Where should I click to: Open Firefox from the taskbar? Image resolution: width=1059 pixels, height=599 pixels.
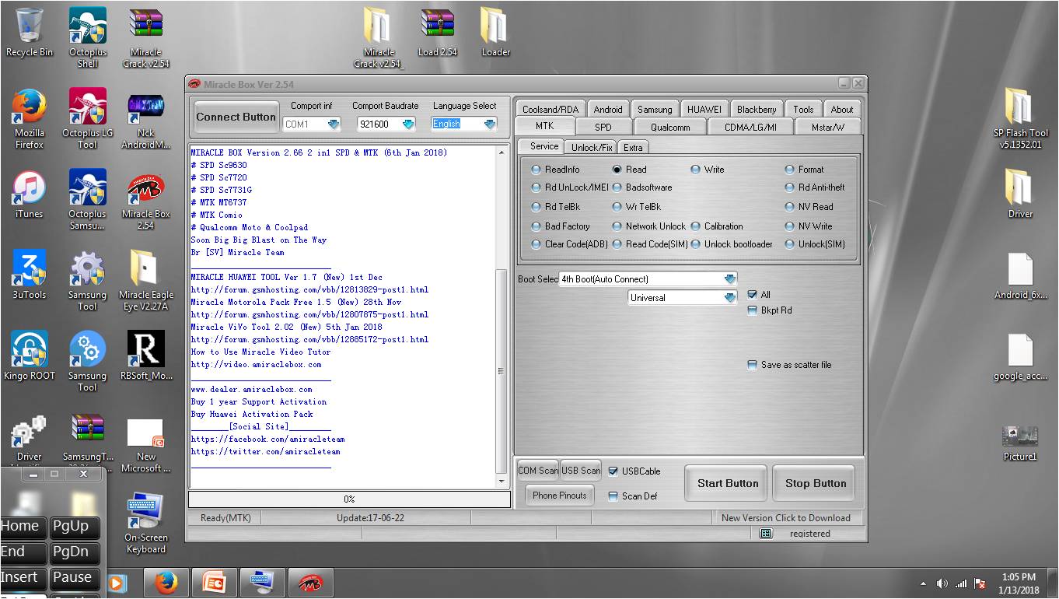[166, 582]
